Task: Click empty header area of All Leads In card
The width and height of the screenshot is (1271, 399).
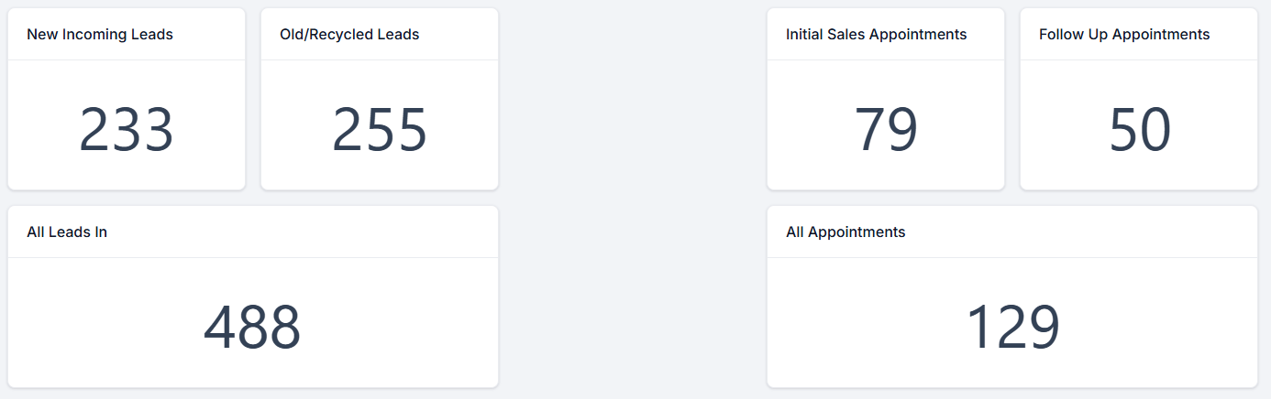Action: 321,232
